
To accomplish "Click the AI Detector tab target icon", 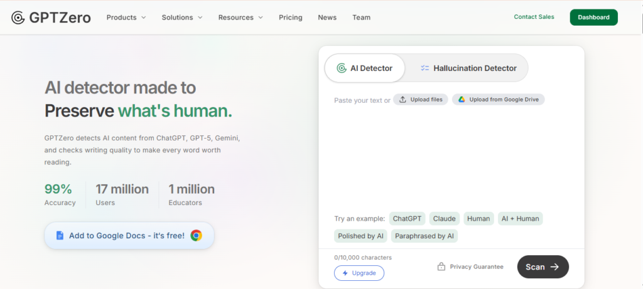I will [x=341, y=68].
